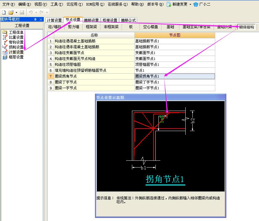Switch to the 搭接设置 tab
Screen dimensions: 259x221
tap(110, 20)
